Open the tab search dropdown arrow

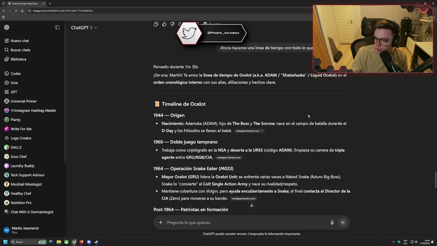3,3
